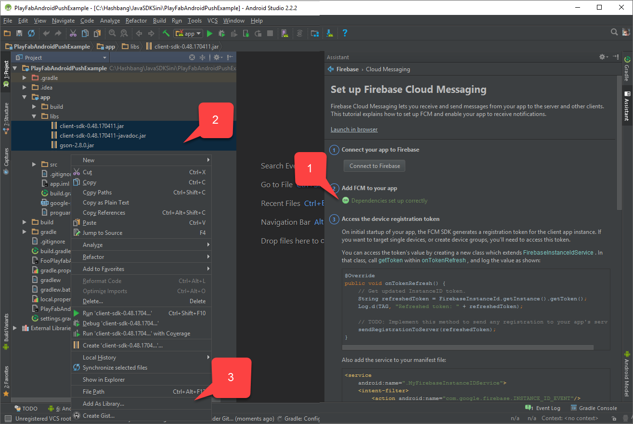633x424 pixels.
Task: Collapse PlayFabAndroidPushExample root node
Action: (x=15, y=68)
